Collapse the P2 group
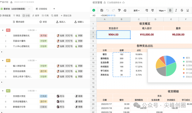Viewport: 192px width, 113px height. tap(3, 91)
